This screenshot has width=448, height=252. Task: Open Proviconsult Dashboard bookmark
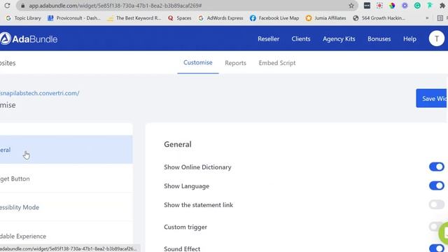pos(74,18)
